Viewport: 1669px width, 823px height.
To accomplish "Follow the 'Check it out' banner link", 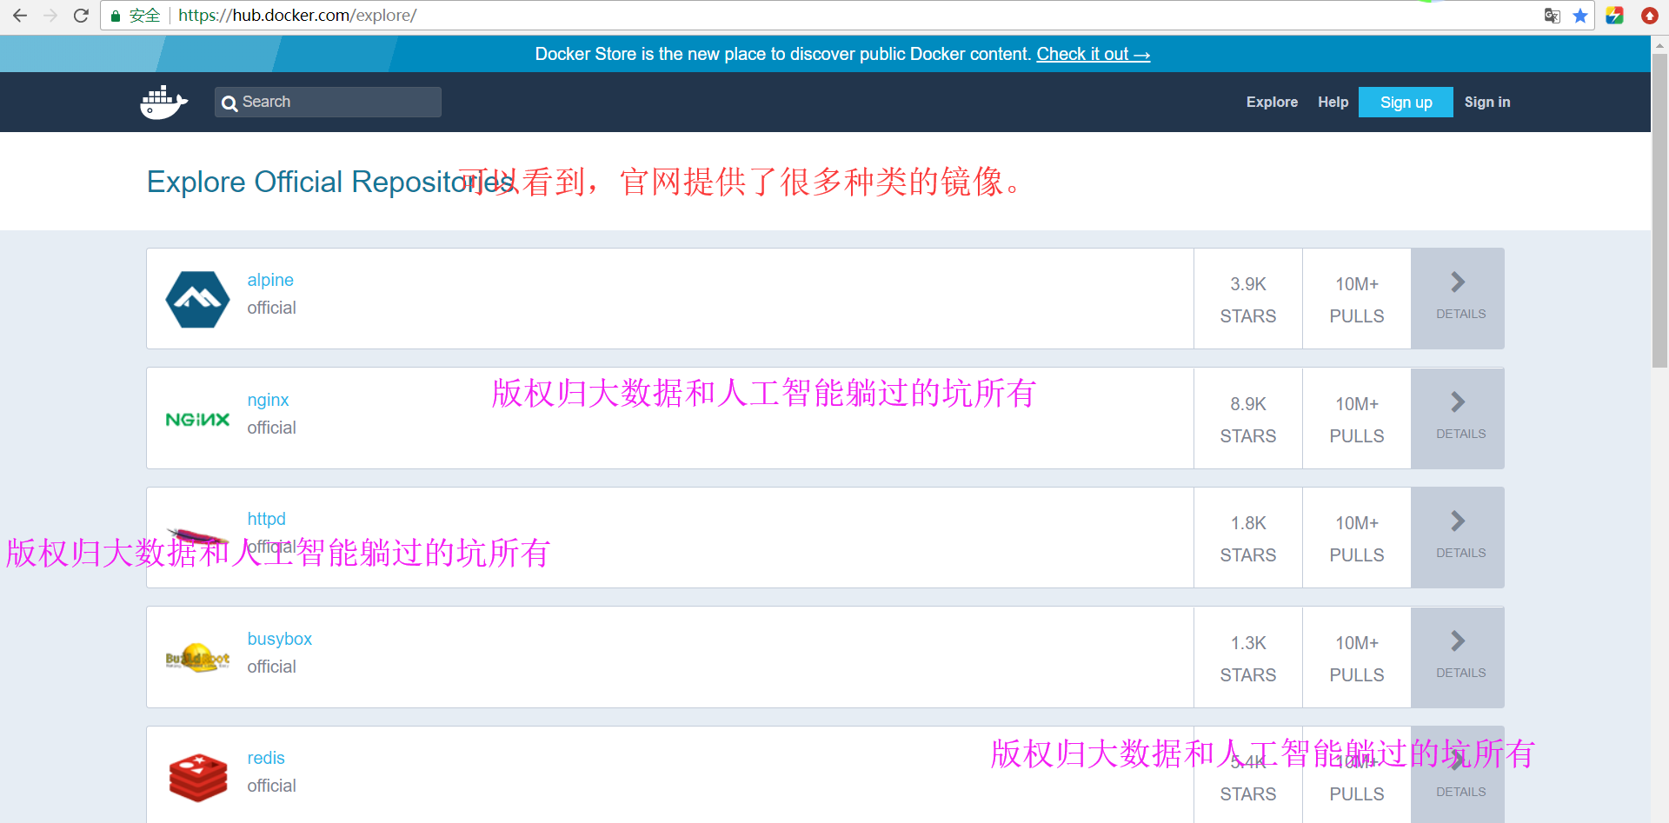I will click(1093, 54).
